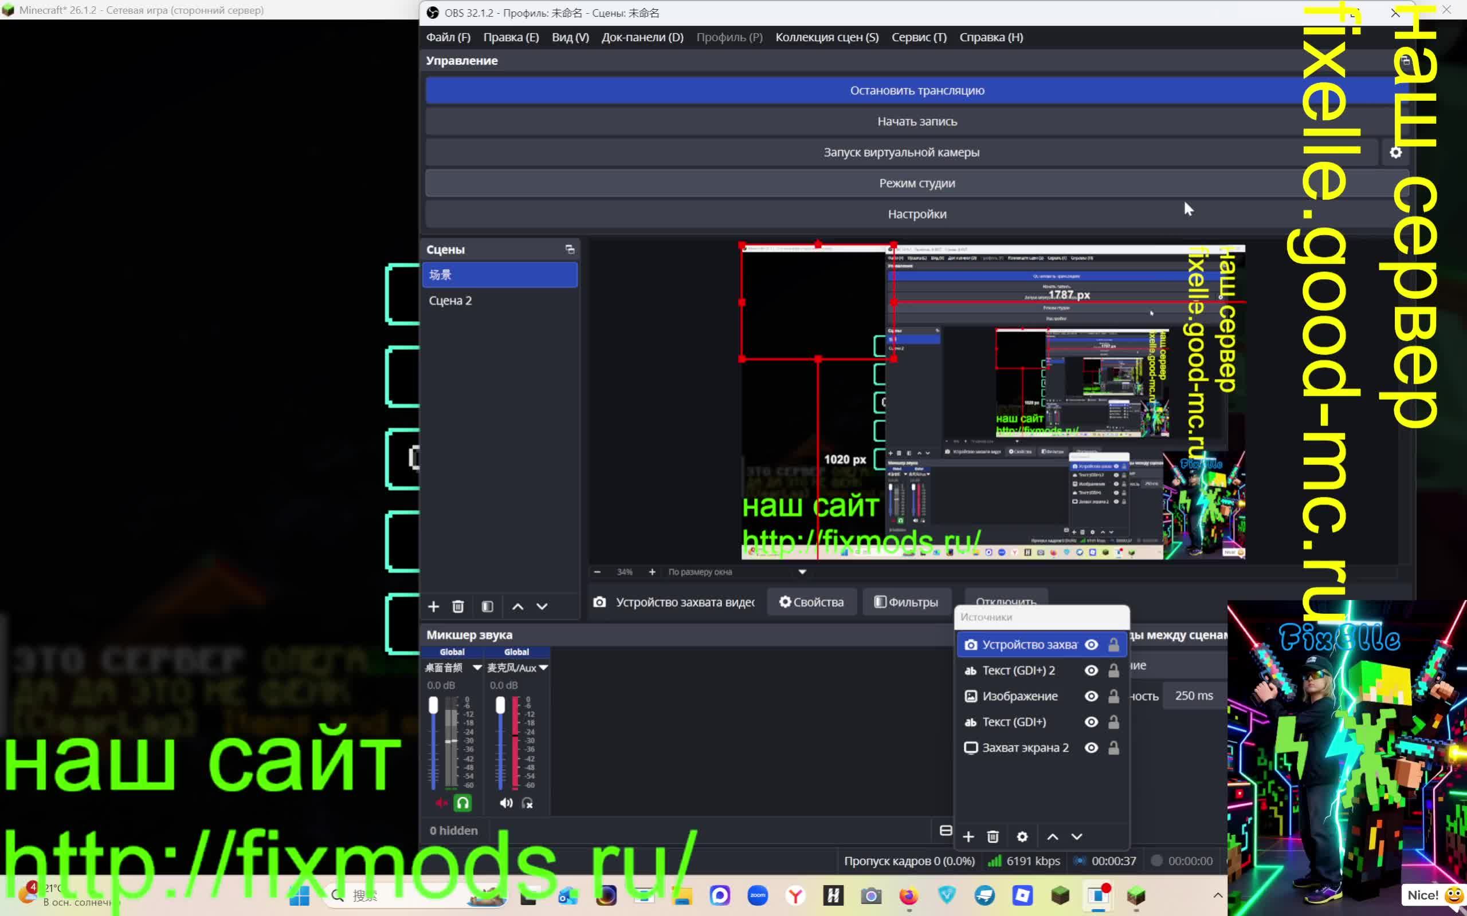1467x916 pixels.
Task: Enable Режим студии
Action: click(x=916, y=183)
